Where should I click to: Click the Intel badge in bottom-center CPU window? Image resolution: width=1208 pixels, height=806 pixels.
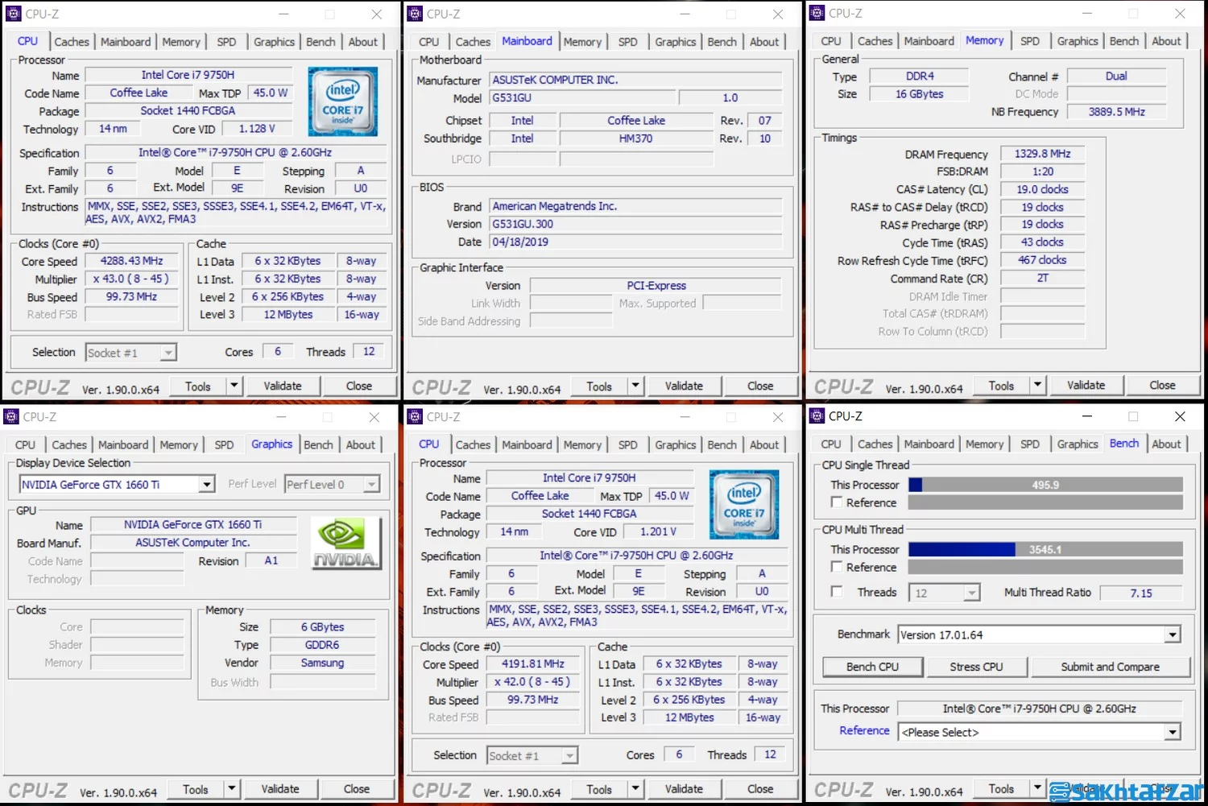click(x=743, y=504)
